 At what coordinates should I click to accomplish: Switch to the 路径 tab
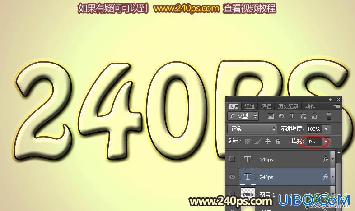tap(266, 106)
